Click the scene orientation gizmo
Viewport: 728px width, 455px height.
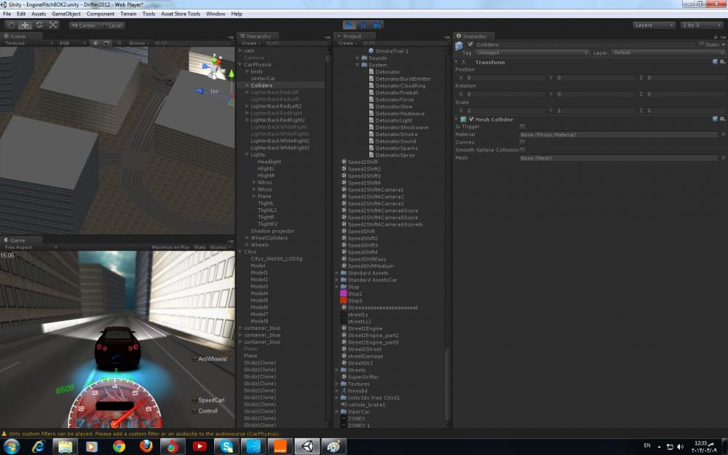tap(215, 68)
